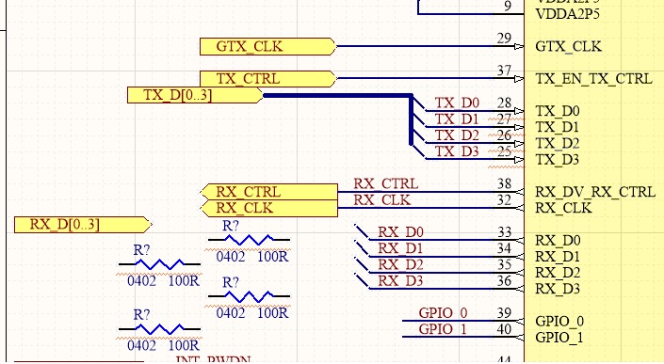Click the RX_D3 bus entry stub

point(362,281)
